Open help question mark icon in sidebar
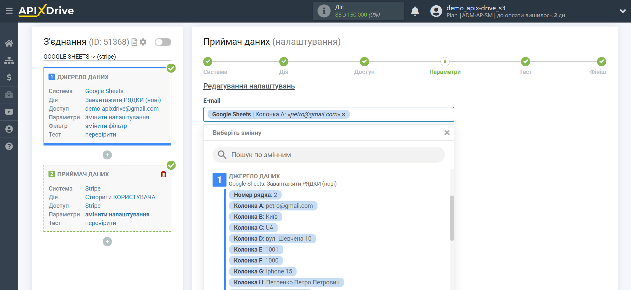 click(9, 146)
